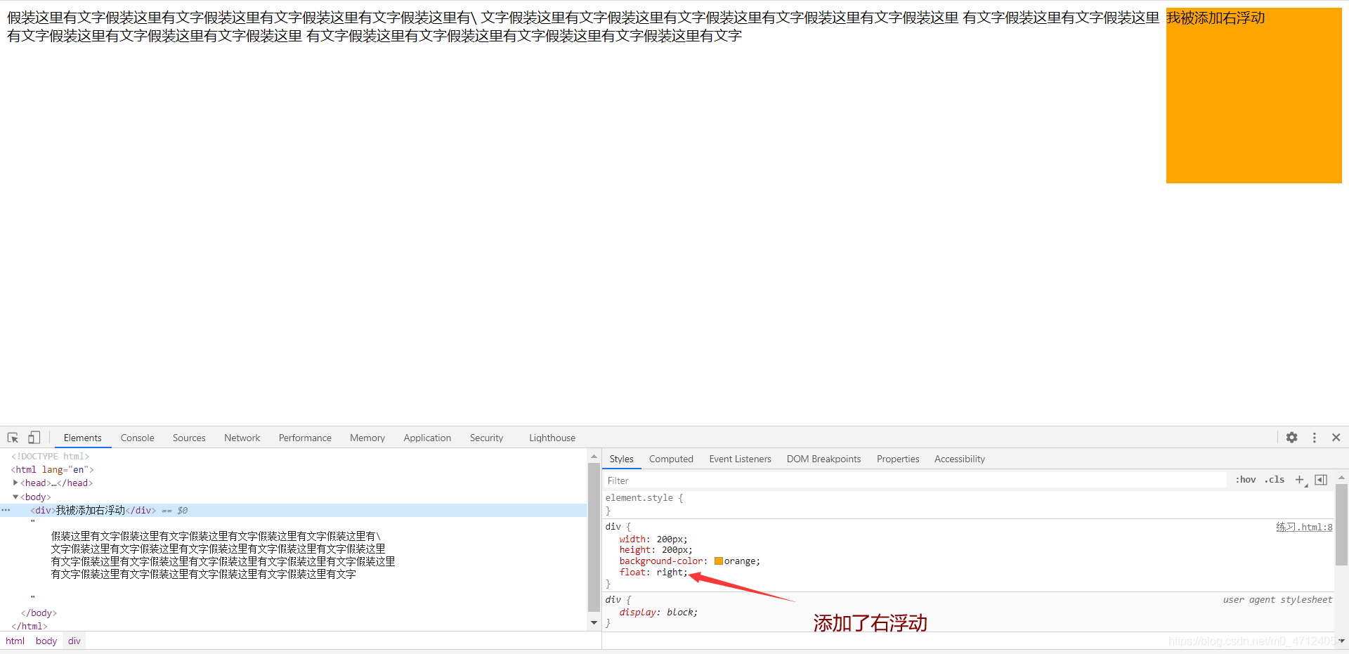The height and width of the screenshot is (654, 1349).
Task: Click the DOM tree scrollbar down arrow
Action: [x=594, y=623]
